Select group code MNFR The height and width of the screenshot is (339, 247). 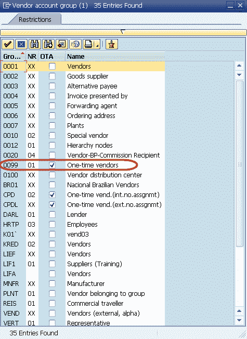point(11,284)
